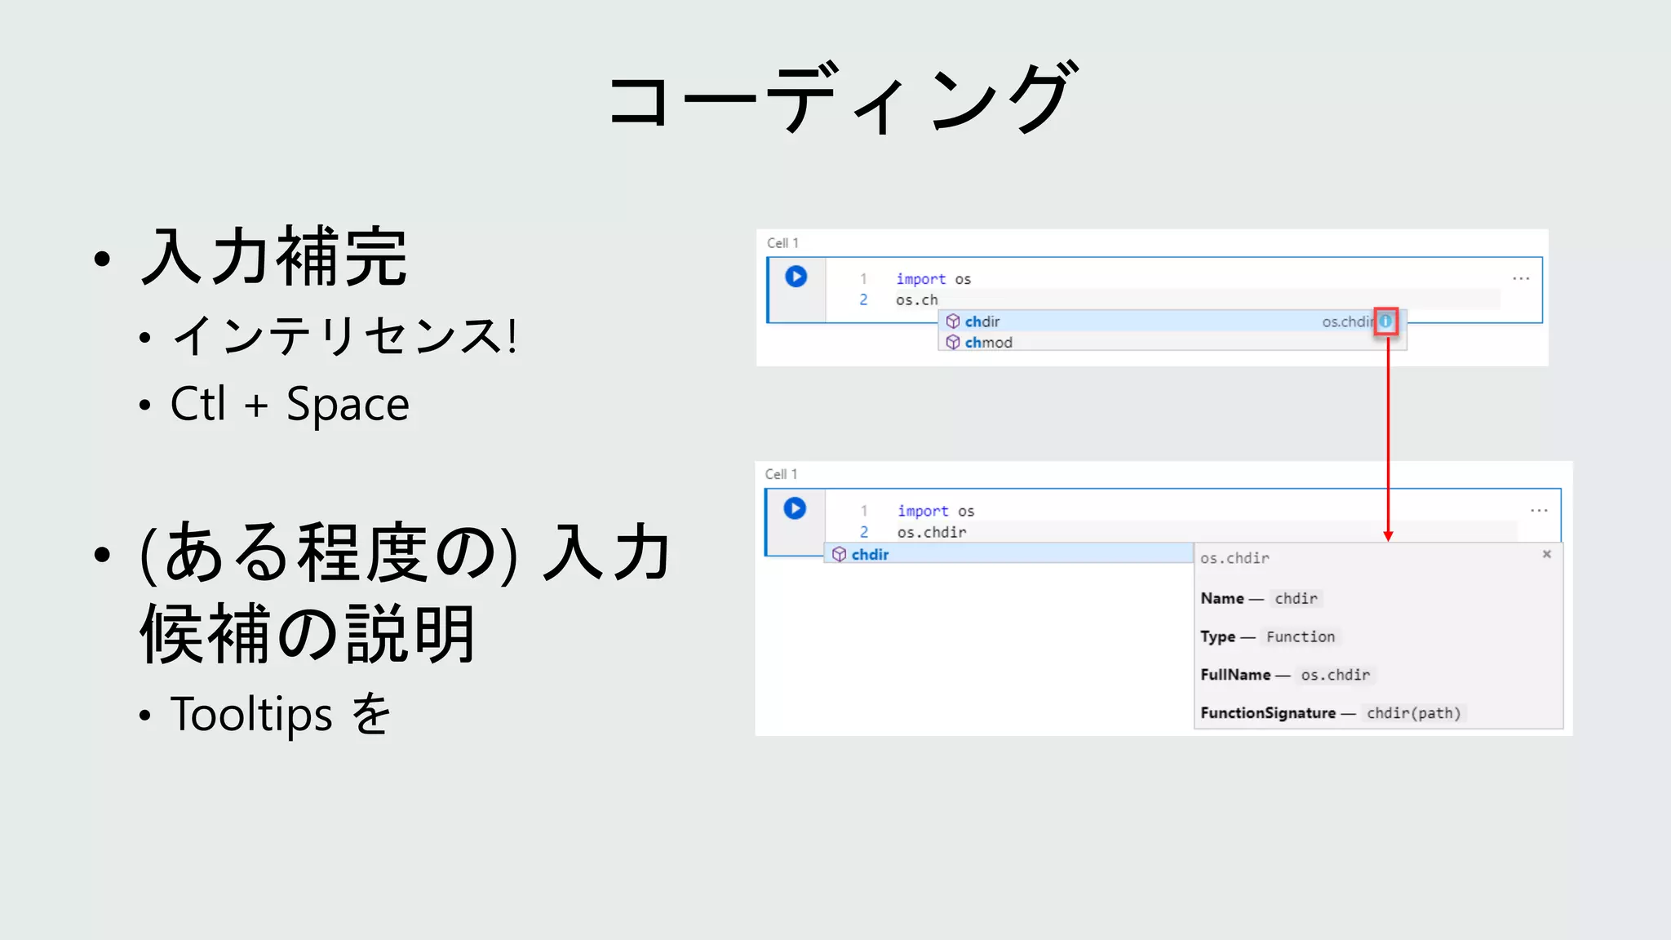The height and width of the screenshot is (940, 1671).
Task: Click line number 2 in upper cell
Action: 863,299
